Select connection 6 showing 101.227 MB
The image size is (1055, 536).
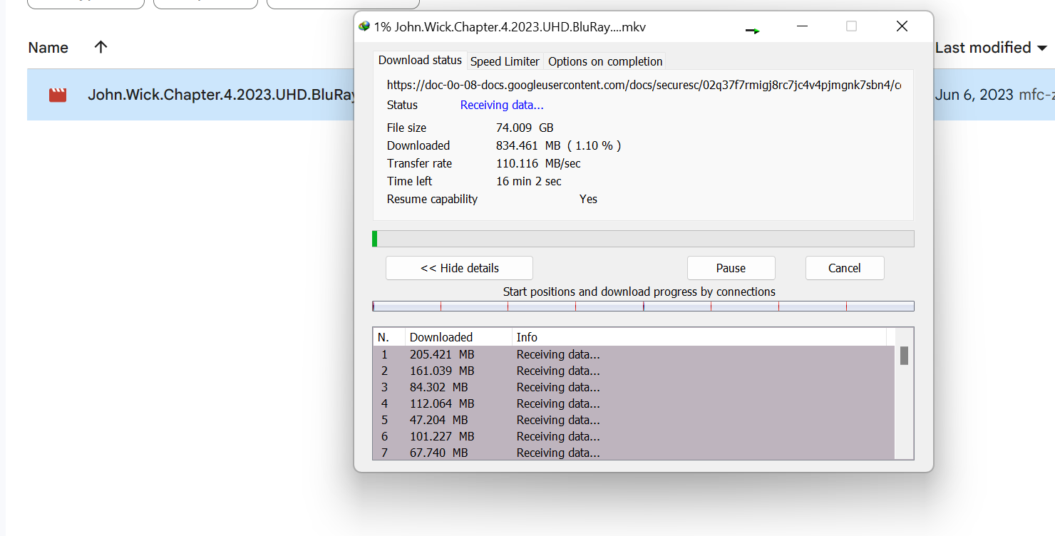634,436
